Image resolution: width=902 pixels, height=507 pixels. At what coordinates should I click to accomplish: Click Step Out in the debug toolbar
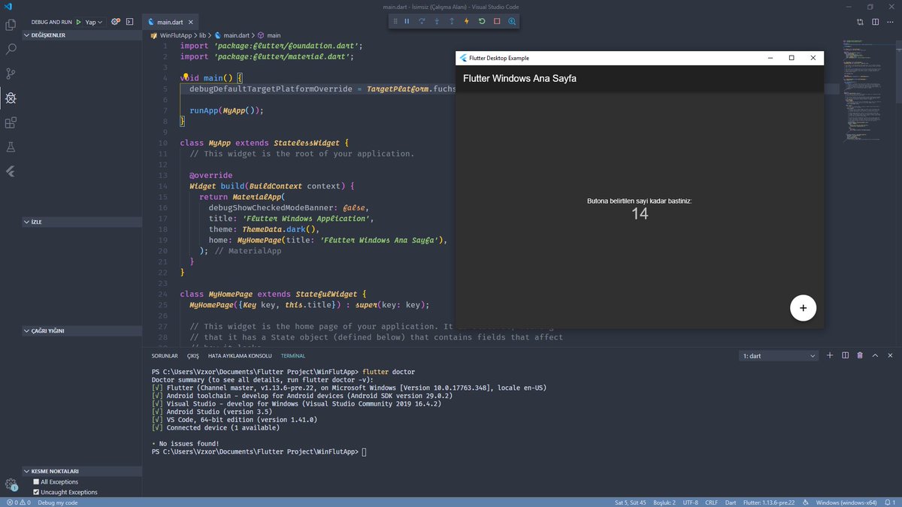(452, 22)
